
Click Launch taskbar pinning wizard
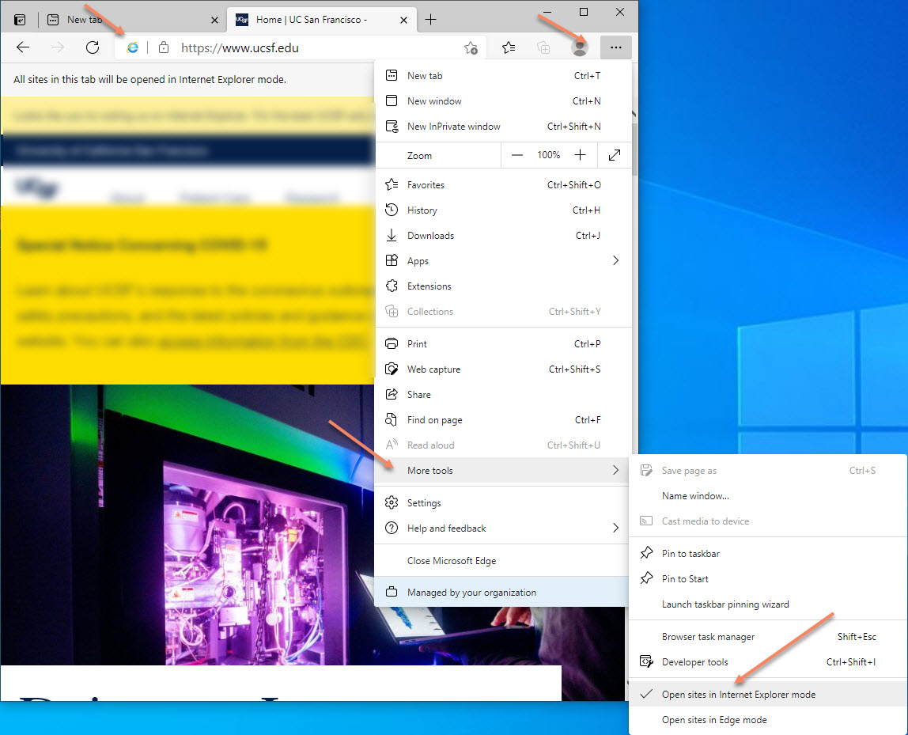click(725, 604)
